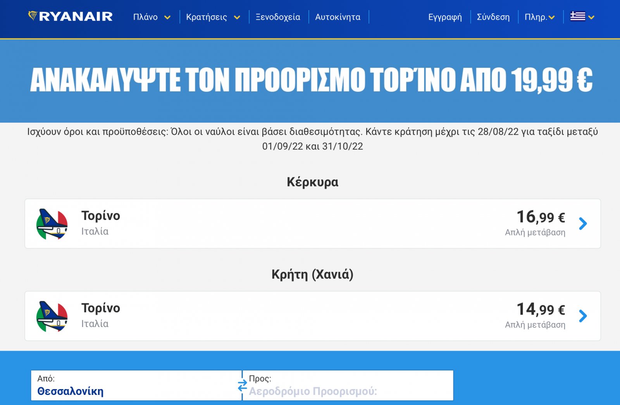Expand the language selector chevron
This screenshot has width=620, height=405.
[x=591, y=17]
